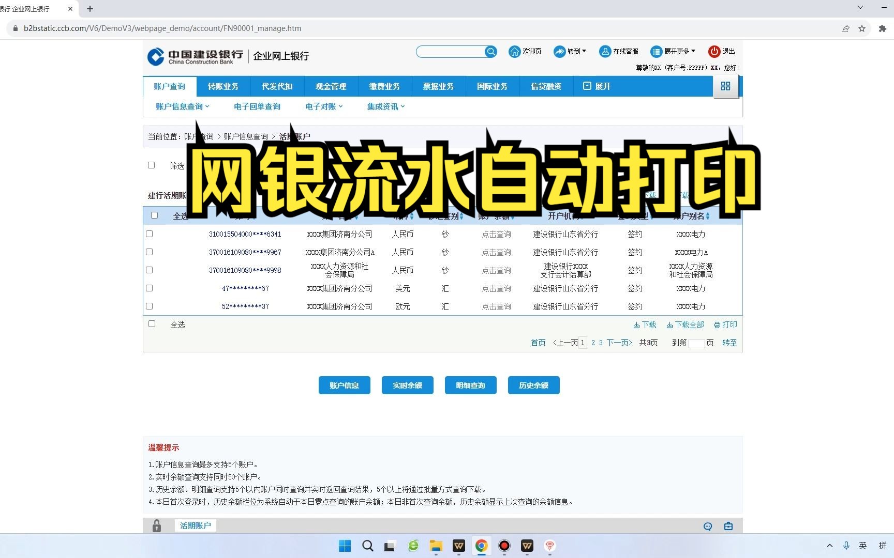Screen dimensions: 894x558
Task: Open the 票据业务 menu
Action: coord(438,86)
